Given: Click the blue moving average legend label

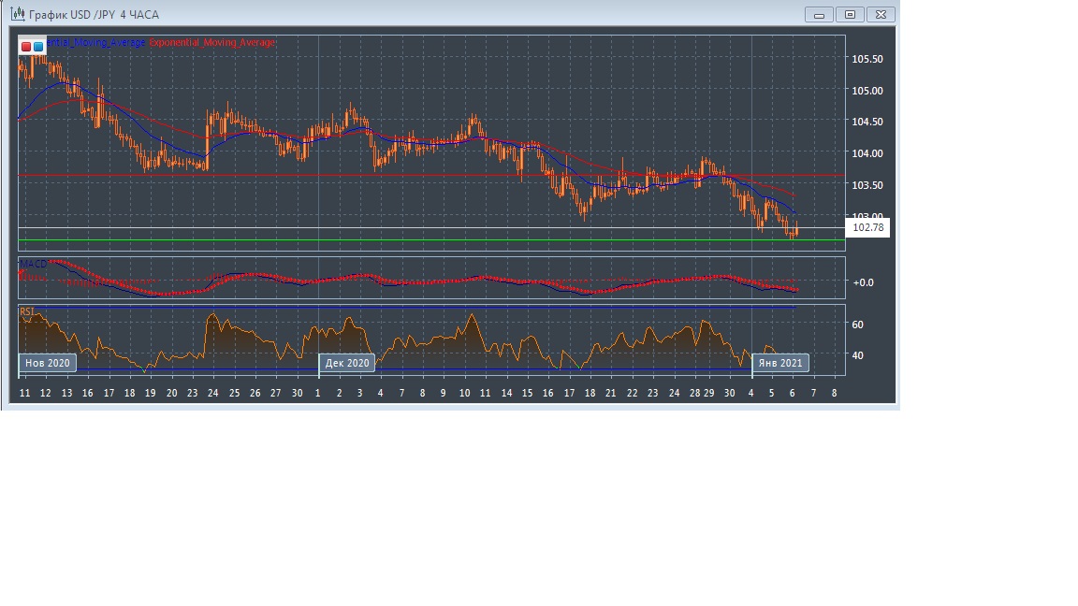Looking at the screenshot, I should coord(95,43).
